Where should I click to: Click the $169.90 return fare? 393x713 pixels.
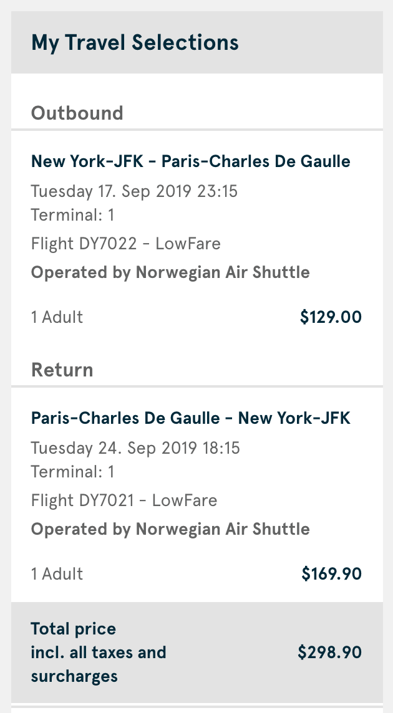(x=331, y=574)
